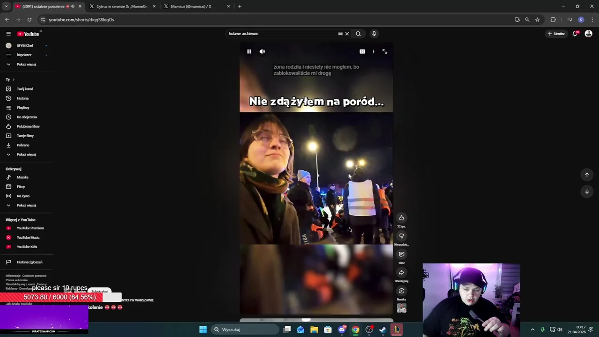The height and width of the screenshot is (337, 599).
Task: Open the YouTube hamburger guide menu
Action: (8, 34)
